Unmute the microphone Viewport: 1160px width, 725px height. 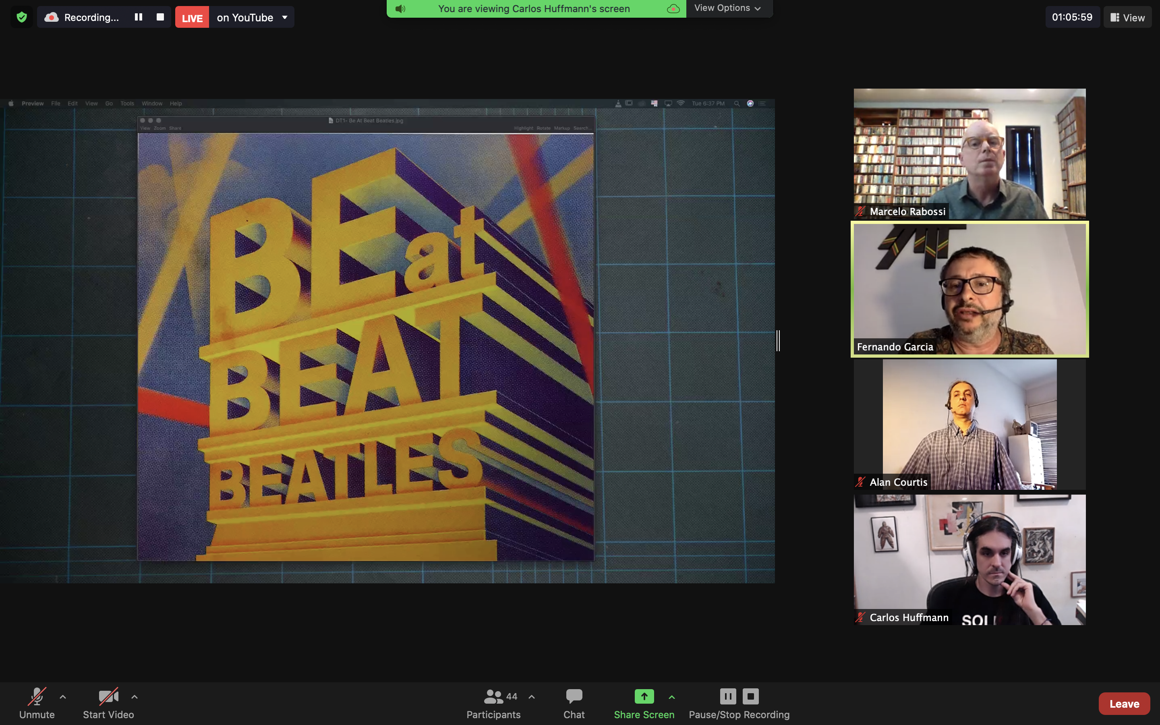(37, 703)
